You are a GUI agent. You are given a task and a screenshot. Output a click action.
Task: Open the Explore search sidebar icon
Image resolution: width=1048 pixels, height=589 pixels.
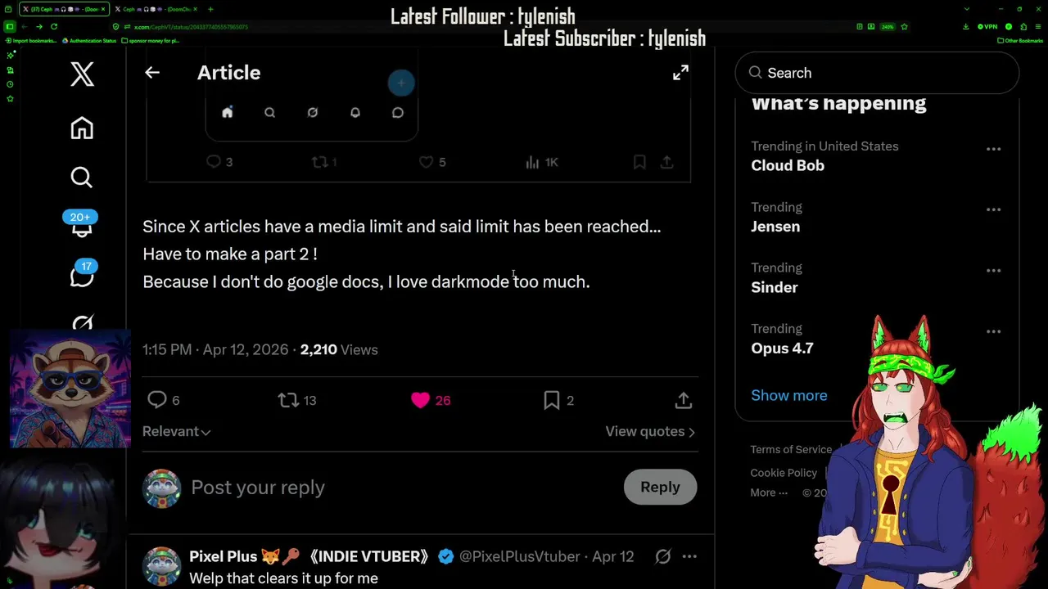coord(82,178)
